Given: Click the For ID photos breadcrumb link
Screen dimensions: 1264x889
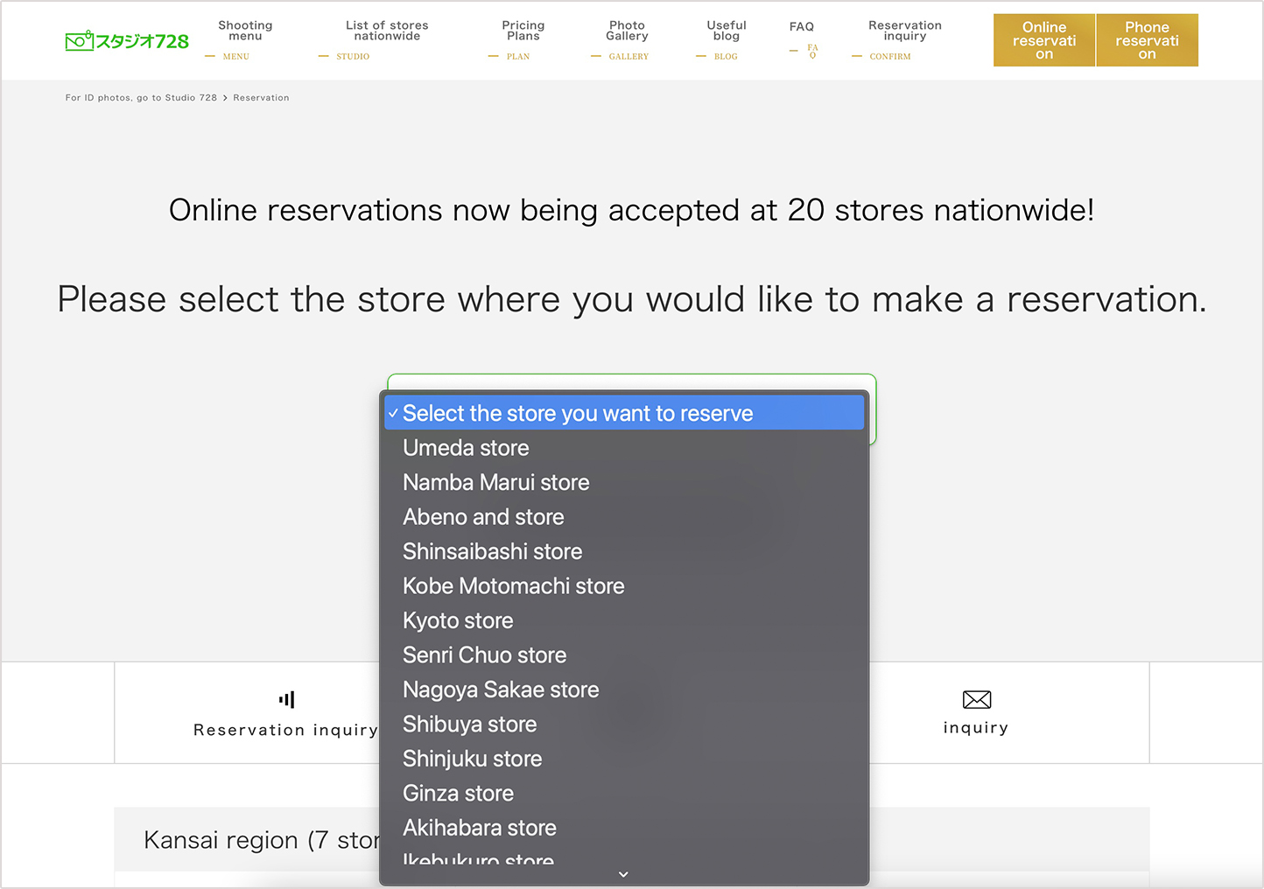Looking at the screenshot, I should [140, 97].
